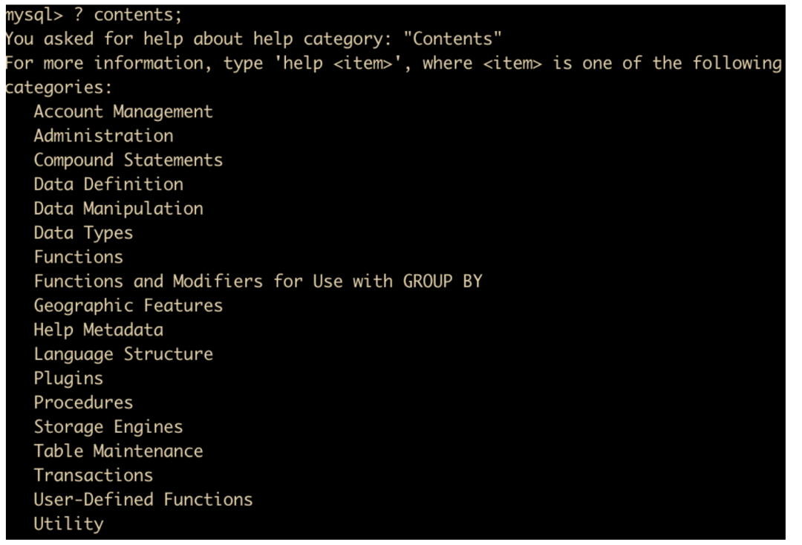Select the "Transactions" category text
The width and height of the screenshot is (802, 545).
pos(93,475)
